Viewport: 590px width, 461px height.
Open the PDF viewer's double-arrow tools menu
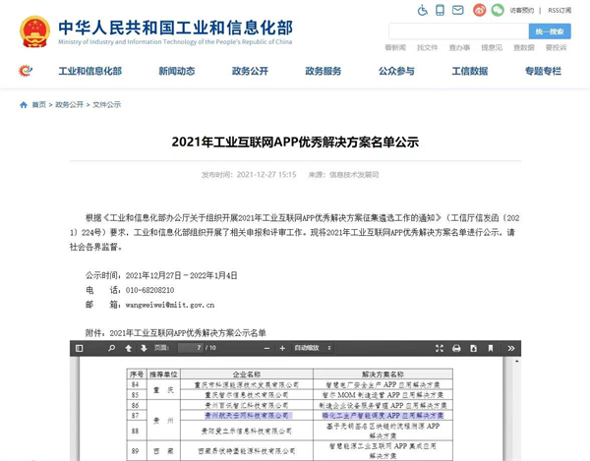tap(511, 348)
